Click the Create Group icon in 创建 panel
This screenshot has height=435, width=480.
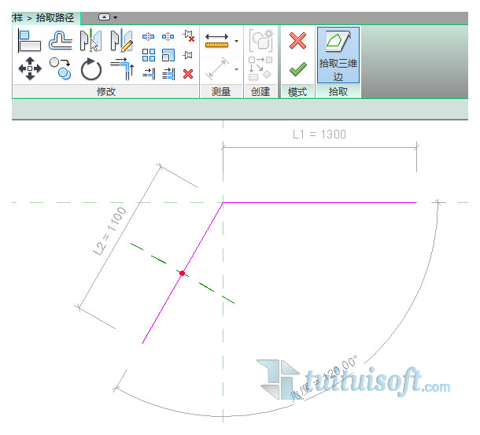point(260,68)
